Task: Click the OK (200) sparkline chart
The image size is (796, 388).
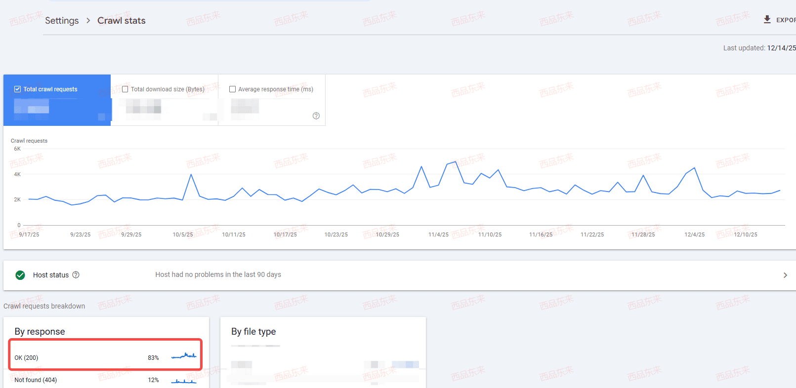Action: [x=184, y=356]
